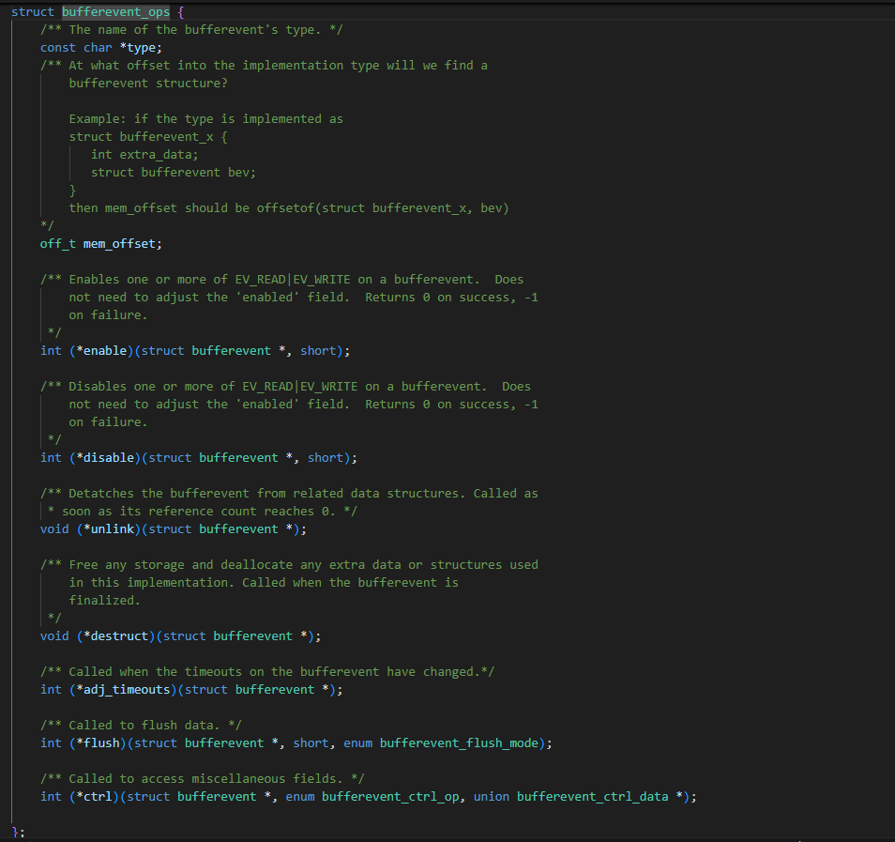Click the bufferevent_ctrl_data union type

(x=593, y=796)
